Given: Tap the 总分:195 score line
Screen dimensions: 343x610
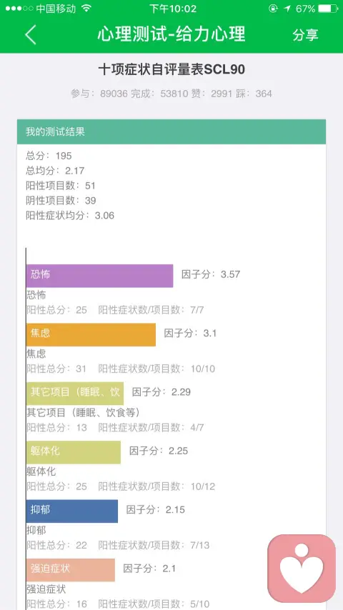Looking at the screenshot, I should [x=49, y=156].
